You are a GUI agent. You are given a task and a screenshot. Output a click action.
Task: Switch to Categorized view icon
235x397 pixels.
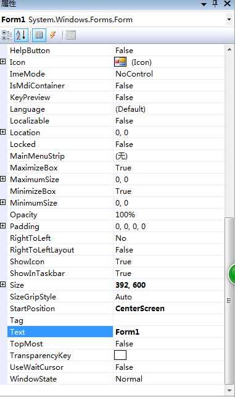[7, 35]
